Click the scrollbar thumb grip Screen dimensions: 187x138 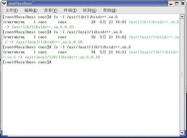[182, 75]
